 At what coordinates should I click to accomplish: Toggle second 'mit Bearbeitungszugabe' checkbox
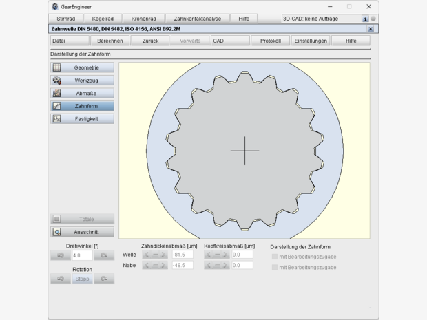pos(275,267)
